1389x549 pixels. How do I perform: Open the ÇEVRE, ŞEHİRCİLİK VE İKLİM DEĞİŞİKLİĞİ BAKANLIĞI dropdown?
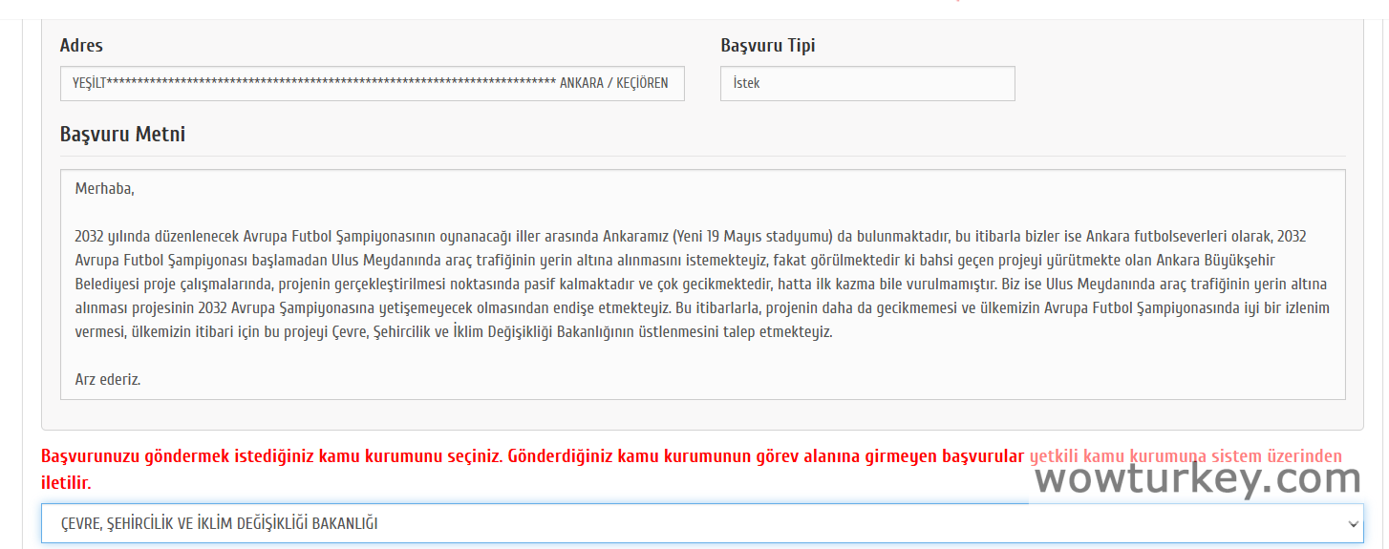(x=669, y=523)
